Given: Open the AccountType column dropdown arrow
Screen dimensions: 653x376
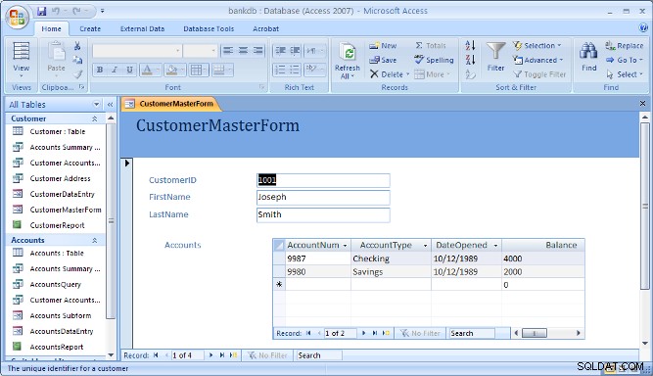Looking at the screenshot, I should point(425,246).
